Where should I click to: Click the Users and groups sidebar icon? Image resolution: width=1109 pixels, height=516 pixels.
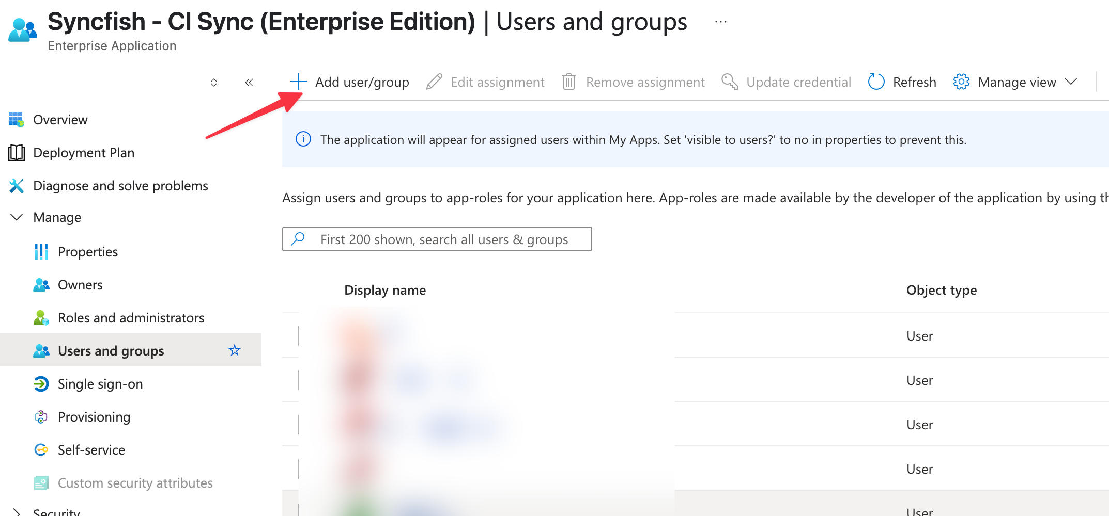coord(41,351)
